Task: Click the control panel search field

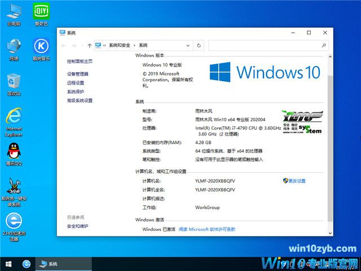Action: (x=268, y=45)
